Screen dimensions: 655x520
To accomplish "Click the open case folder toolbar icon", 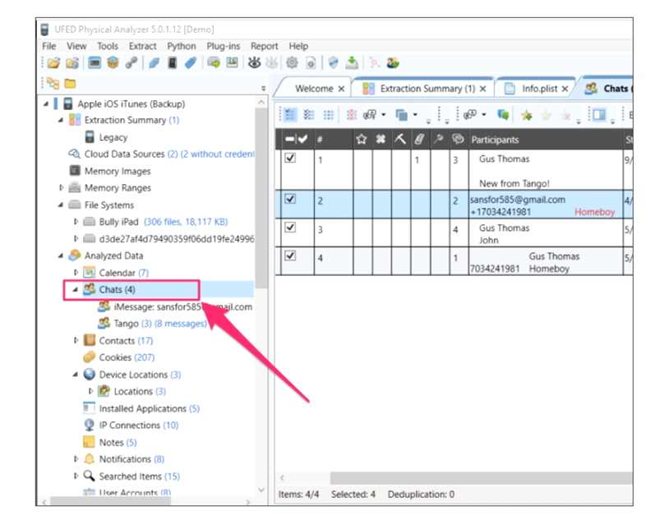I will pos(53,62).
